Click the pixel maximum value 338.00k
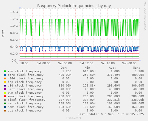Viewport: 148px width, 121px height. 138,100
